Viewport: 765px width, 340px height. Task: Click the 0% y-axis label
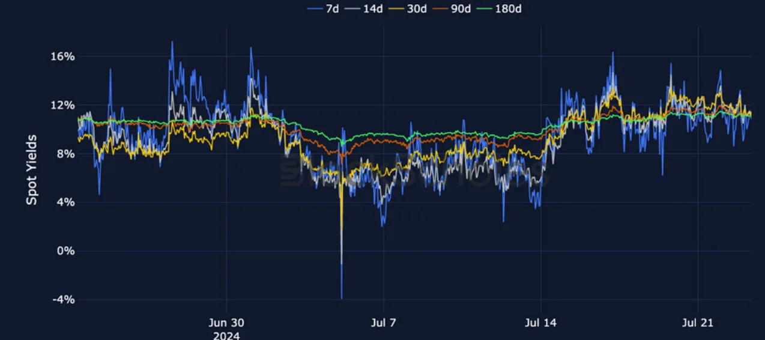65,251
